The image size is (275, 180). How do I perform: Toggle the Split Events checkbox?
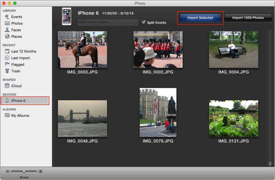144,22
